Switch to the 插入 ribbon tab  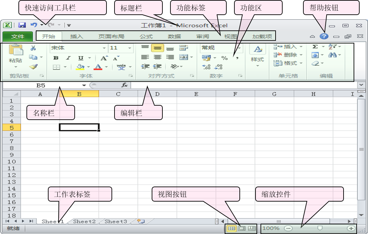click(x=77, y=36)
